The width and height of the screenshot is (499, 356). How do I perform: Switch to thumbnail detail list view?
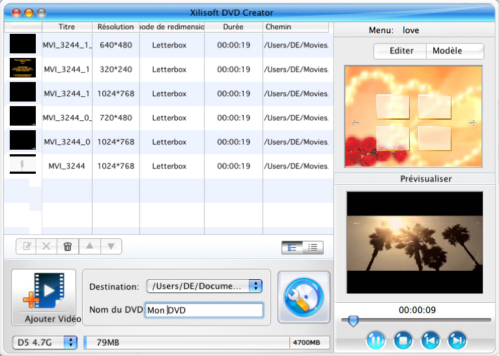[292, 247]
